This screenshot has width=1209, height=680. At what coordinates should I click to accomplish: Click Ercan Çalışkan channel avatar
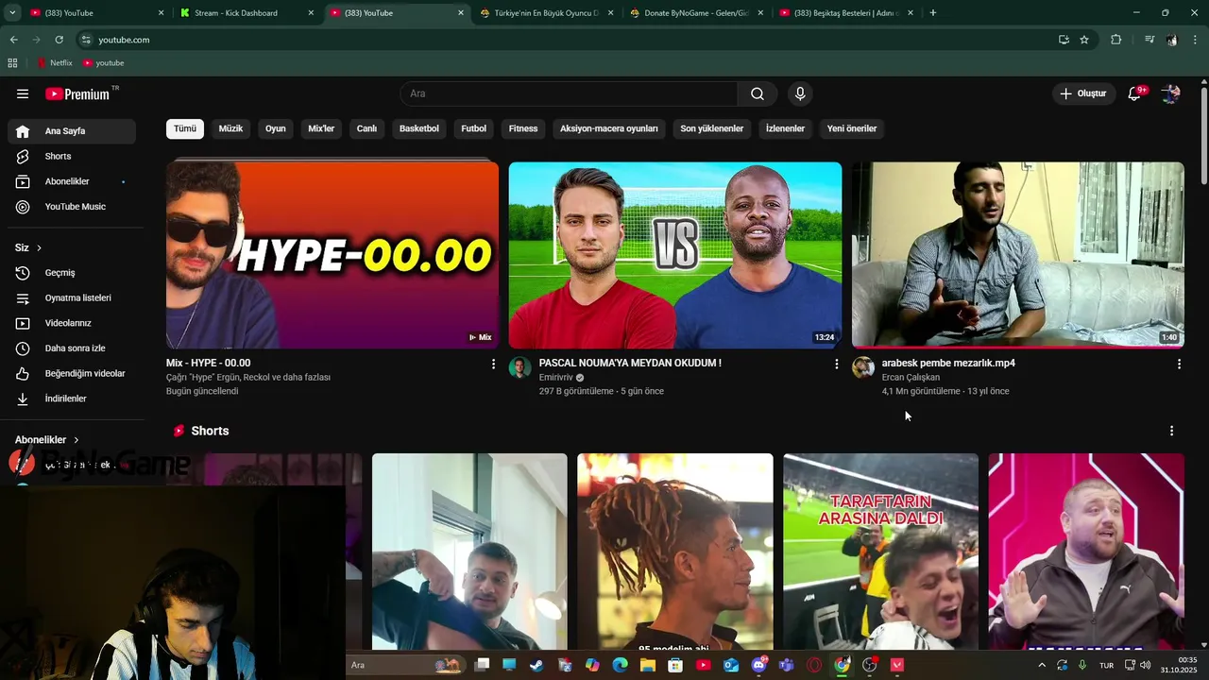(x=863, y=367)
